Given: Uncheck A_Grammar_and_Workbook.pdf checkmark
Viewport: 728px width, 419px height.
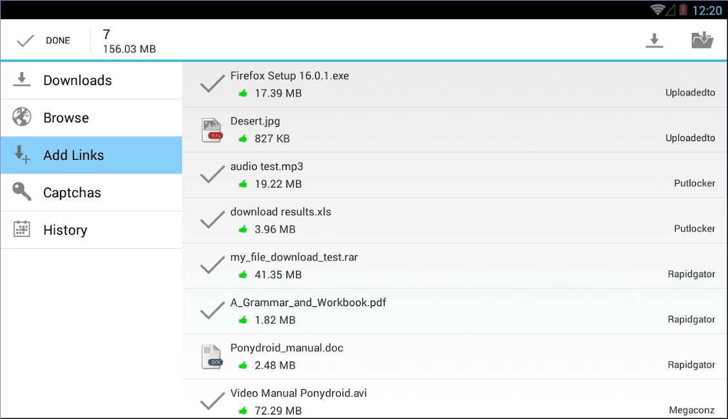Looking at the screenshot, I should [x=212, y=311].
